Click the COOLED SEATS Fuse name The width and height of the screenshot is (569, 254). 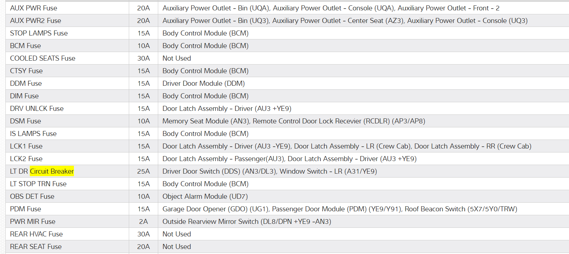(43, 58)
